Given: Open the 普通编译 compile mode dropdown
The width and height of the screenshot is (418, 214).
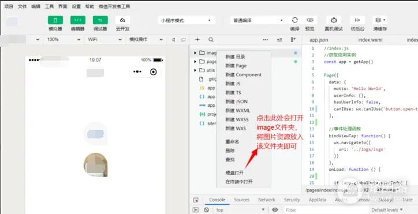Looking at the screenshot, I should point(258,20).
